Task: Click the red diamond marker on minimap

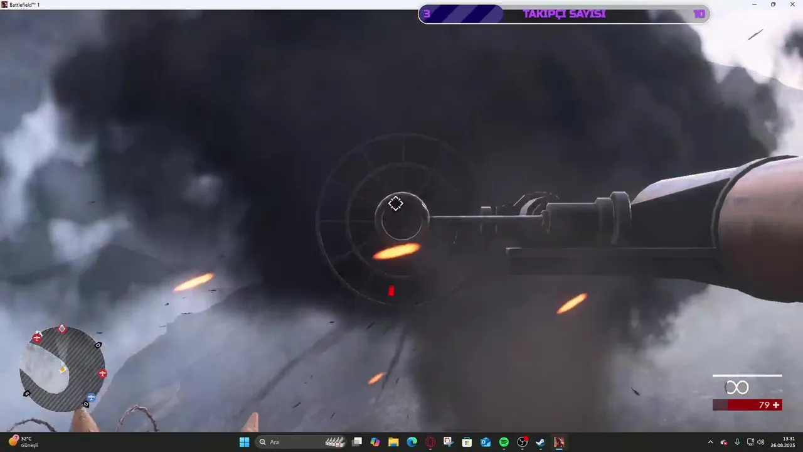Action: coord(62,329)
